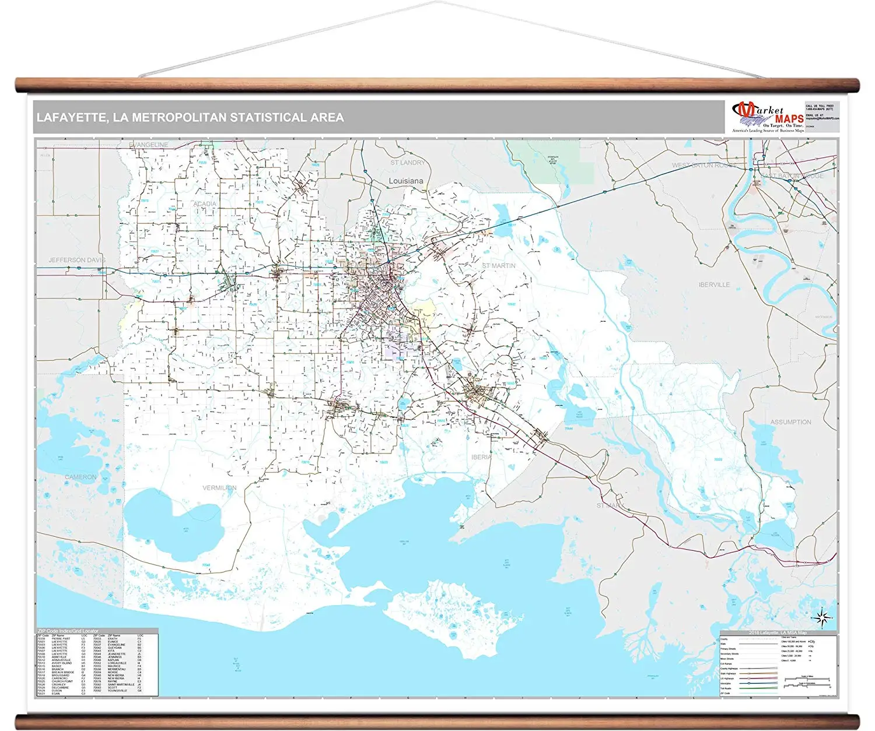The width and height of the screenshot is (875, 731).
Task: Click the IBERIA parish label
Action: click(481, 458)
